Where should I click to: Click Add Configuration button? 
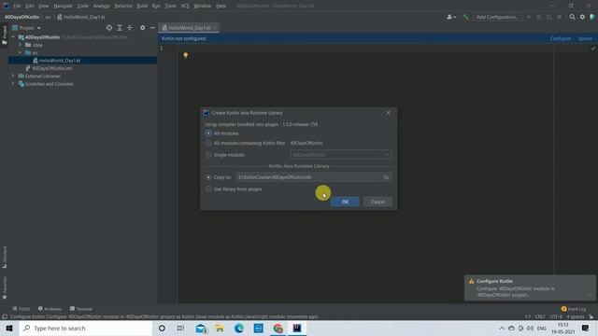497,17
